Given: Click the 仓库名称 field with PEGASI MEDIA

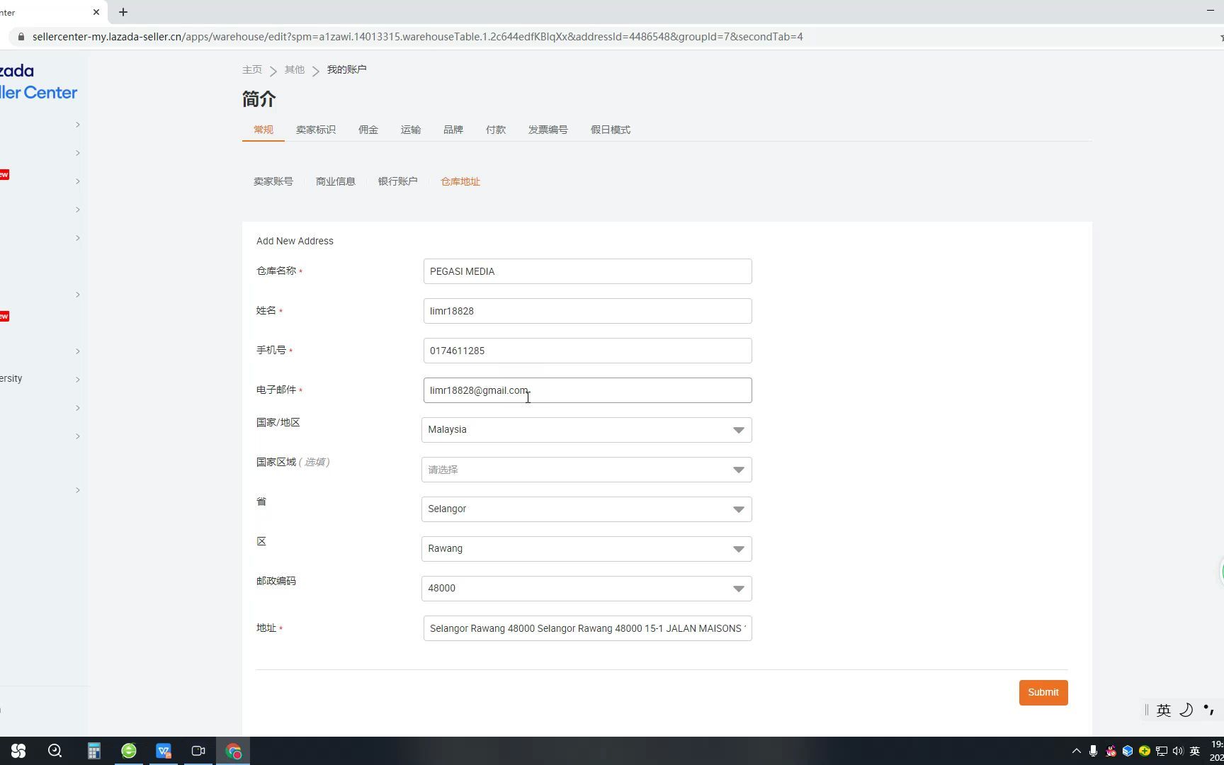Looking at the screenshot, I should coord(588,271).
